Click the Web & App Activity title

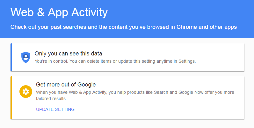click(x=59, y=13)
